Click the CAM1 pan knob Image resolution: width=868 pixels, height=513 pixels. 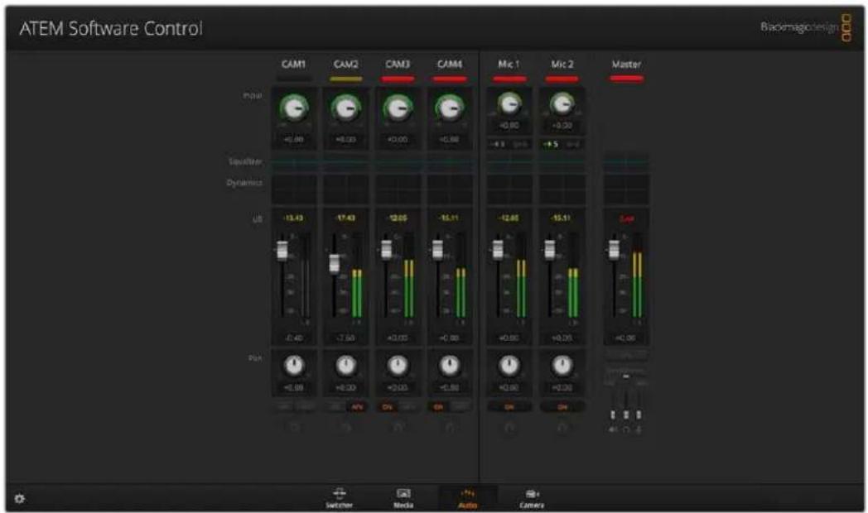[294, 366]
